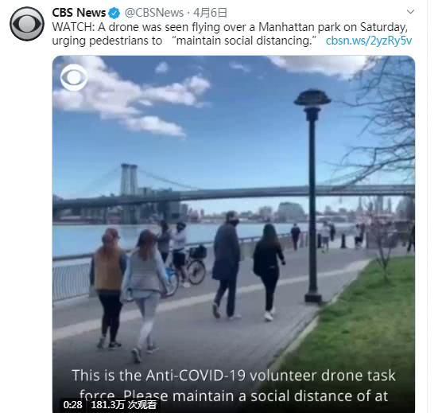The image size is (438, 413).
Task: Expand the tweet options chevron
Action: (x=410, y=11)
